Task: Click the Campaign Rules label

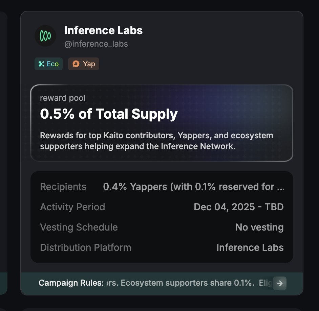Action: [x=71, y=283]
